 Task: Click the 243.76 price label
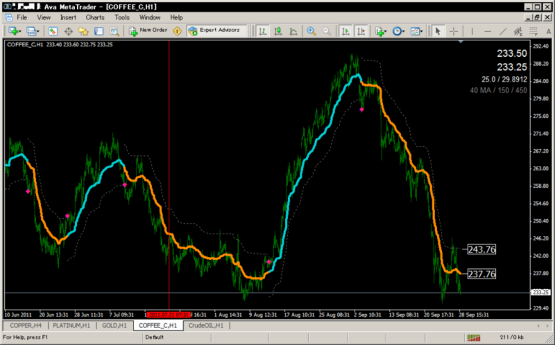coord(482,249)
